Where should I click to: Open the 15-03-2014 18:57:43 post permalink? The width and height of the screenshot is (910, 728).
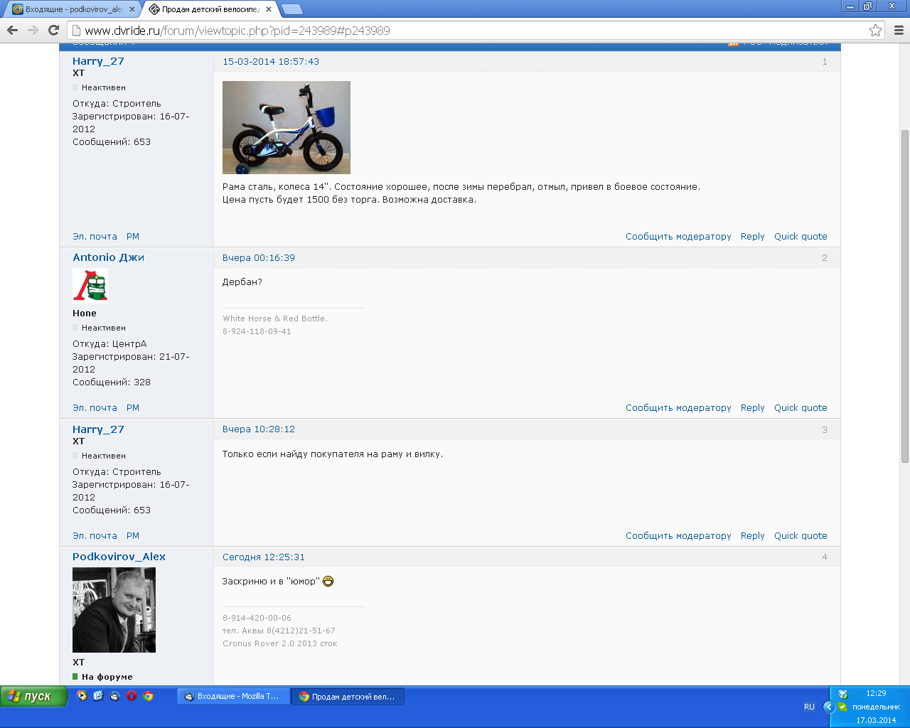tap(271, 62)
